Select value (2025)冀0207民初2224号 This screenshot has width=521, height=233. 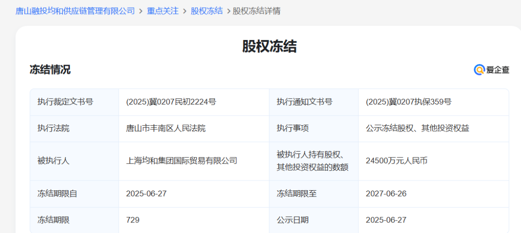coord(171,102)
